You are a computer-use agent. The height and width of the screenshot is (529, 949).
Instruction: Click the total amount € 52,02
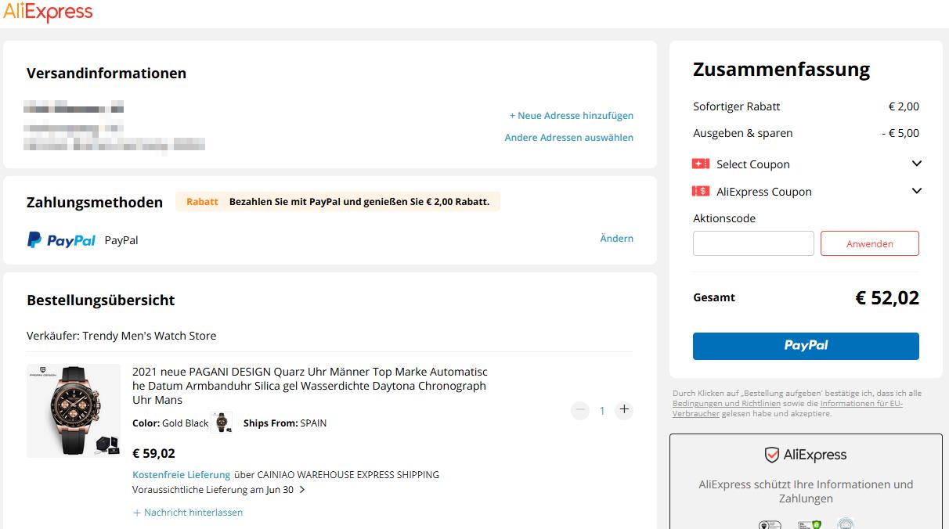[x=887, y=297]
